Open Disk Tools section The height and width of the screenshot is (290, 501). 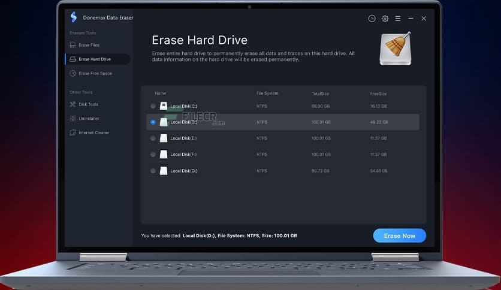(88, 104)
